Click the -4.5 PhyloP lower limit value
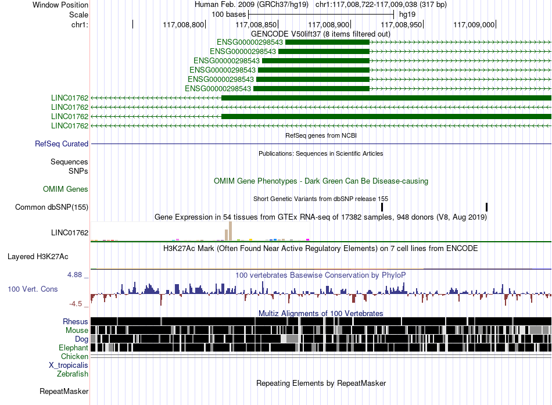 click(x=76, y=303)
